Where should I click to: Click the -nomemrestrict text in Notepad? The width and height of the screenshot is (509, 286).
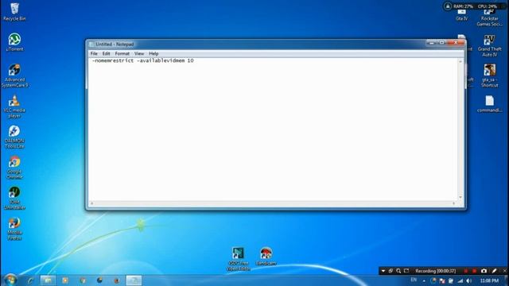point(113,60)
